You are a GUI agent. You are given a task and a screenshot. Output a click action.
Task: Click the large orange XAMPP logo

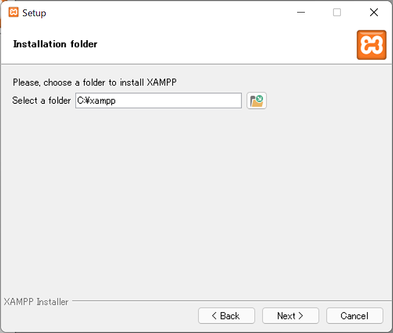(372, 45)
